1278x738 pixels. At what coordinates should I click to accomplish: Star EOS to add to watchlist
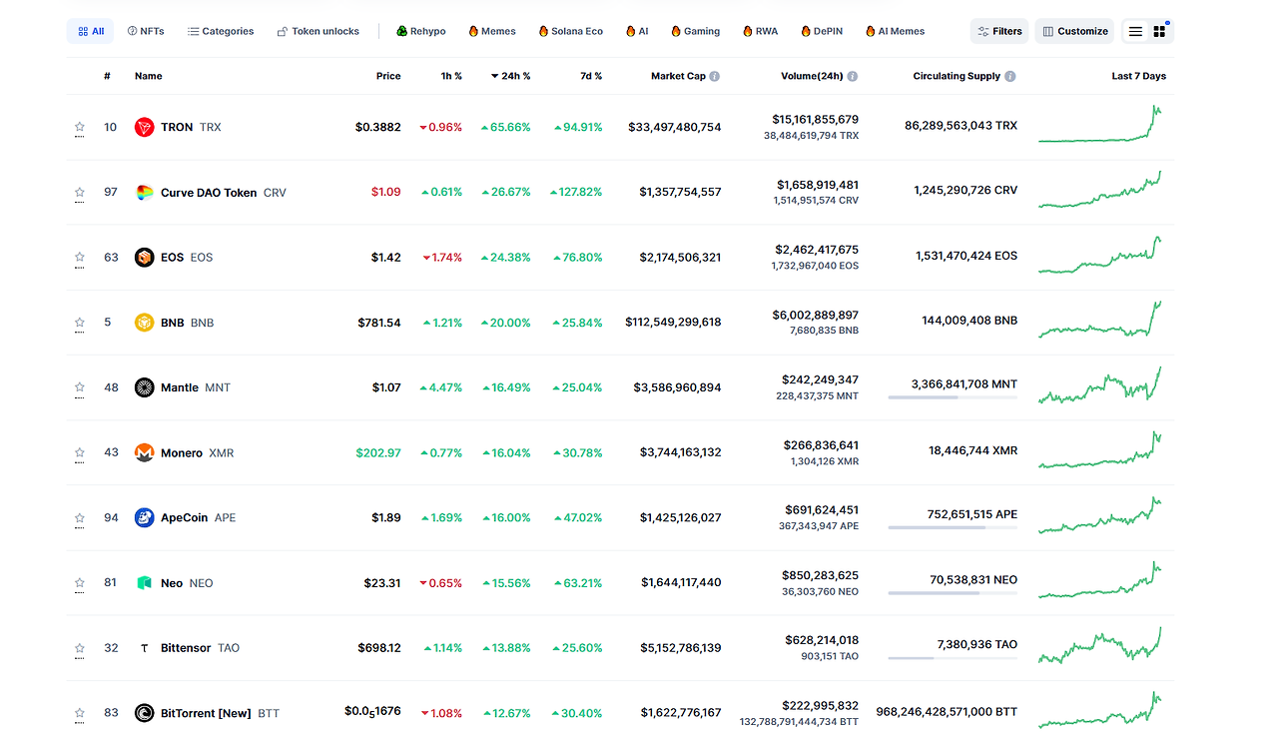(x=80, y=257)
